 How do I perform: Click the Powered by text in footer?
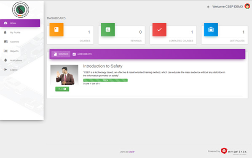(214, 151)
